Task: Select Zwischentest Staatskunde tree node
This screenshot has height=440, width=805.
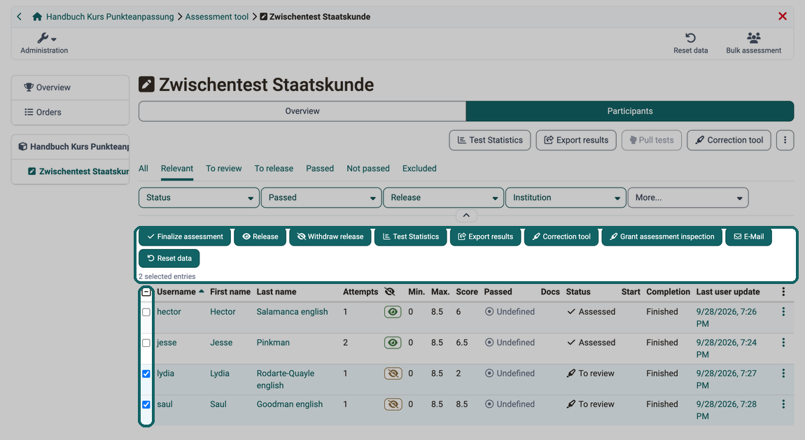Action: click(x=78, y=171)
